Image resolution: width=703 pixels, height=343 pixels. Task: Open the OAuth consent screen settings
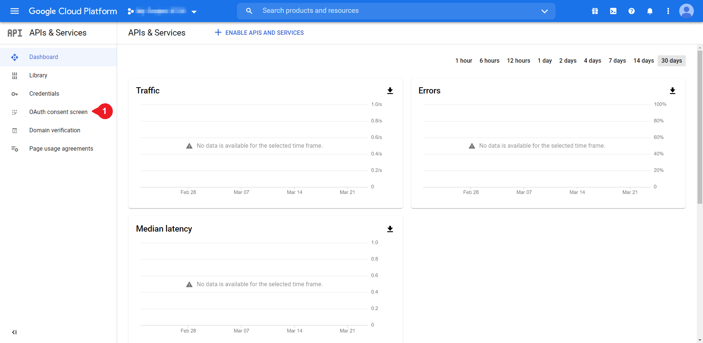coord(59,112)
